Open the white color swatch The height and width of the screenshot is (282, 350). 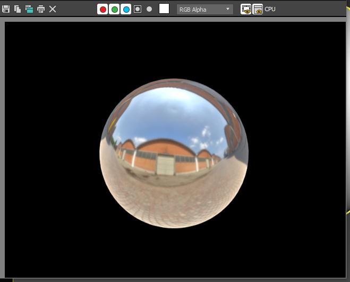click(x=164, y=8)
